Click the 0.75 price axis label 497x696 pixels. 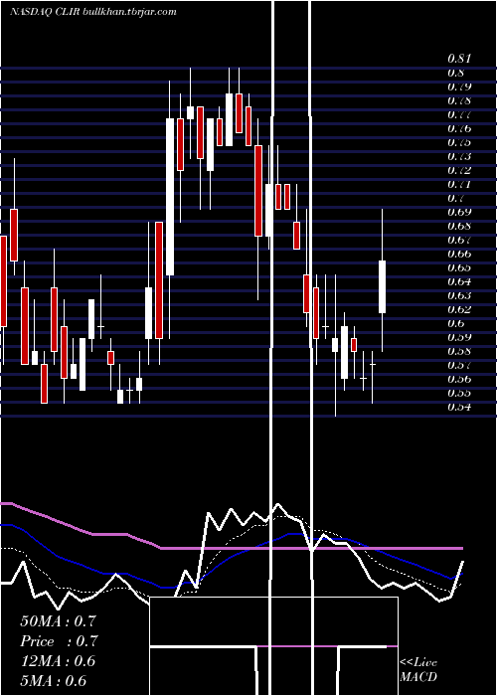point(459,142)
